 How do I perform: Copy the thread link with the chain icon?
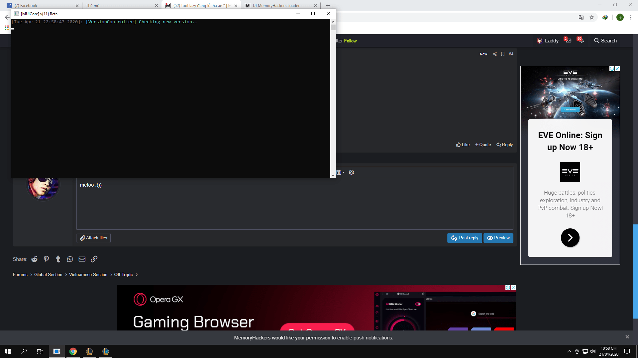pos(94,259)
